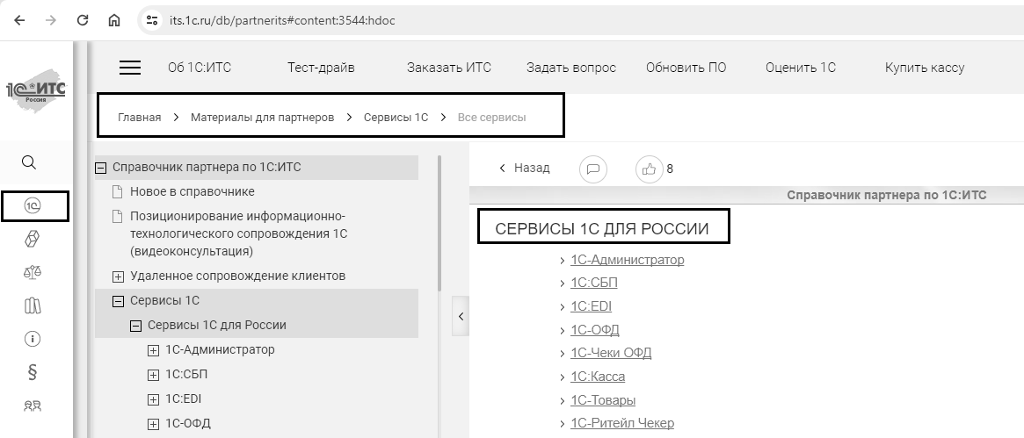Select the 1C sidebar icon
The image size is (1024, 438).
33,206
